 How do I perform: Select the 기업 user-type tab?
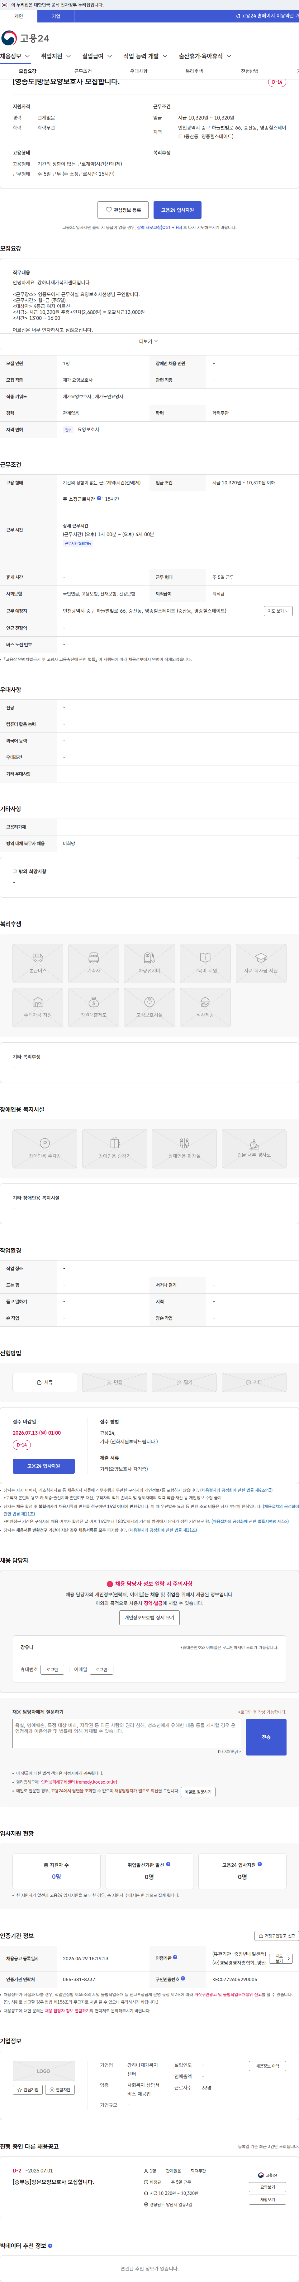pyautogui.click(x=56, y=16)
